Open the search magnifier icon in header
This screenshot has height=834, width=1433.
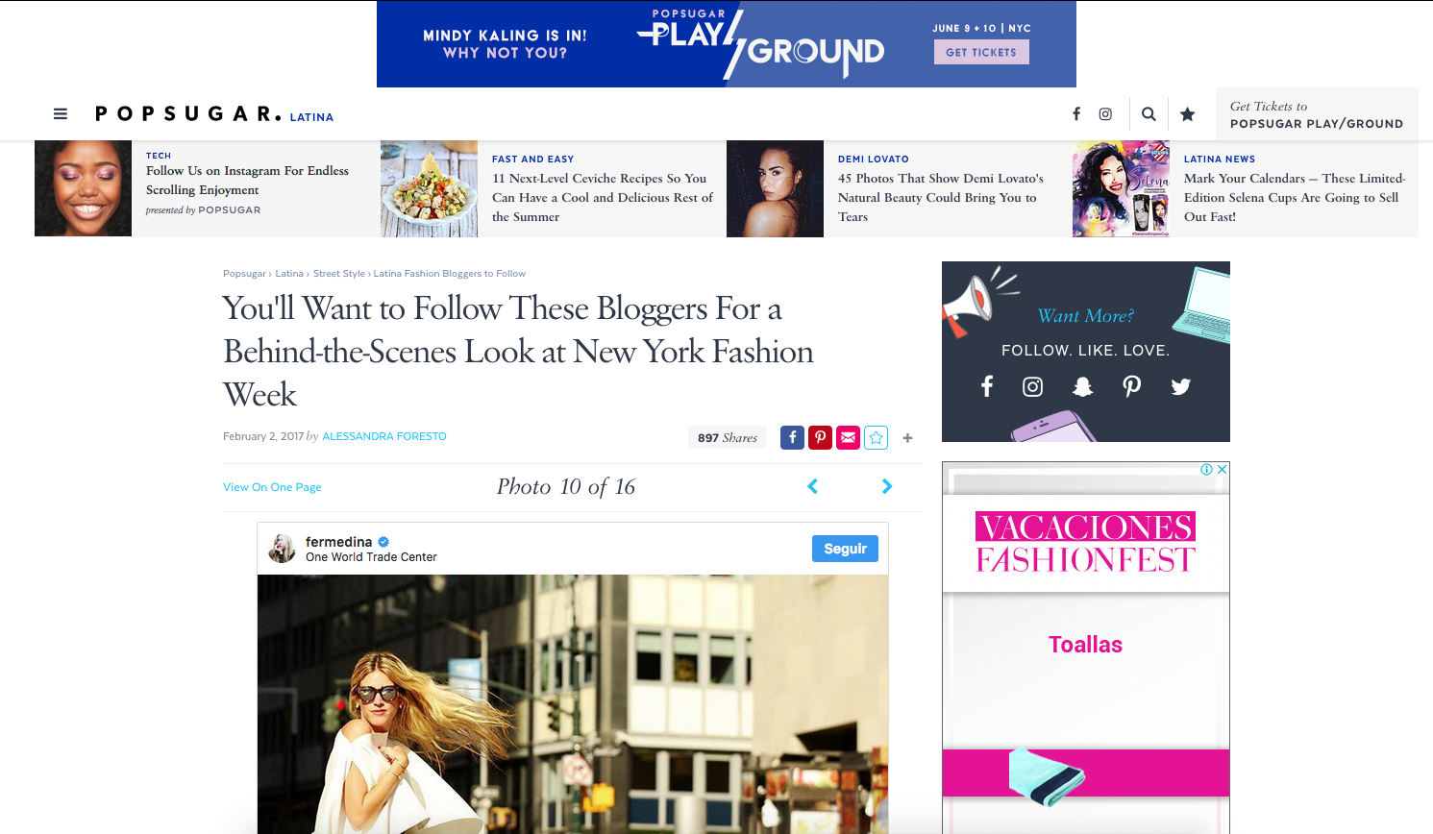point(1149,114)
